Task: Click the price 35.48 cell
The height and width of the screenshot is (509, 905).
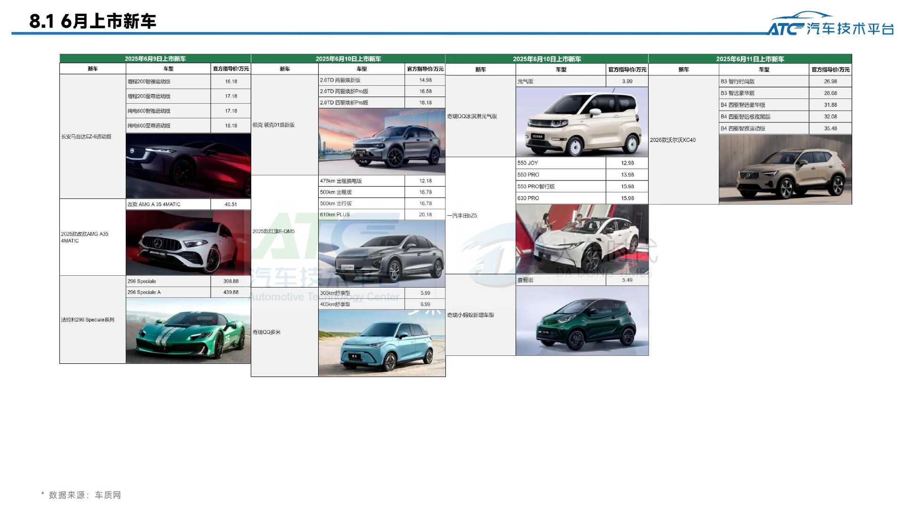Action: pyautogui.click(x=831, y=128)
